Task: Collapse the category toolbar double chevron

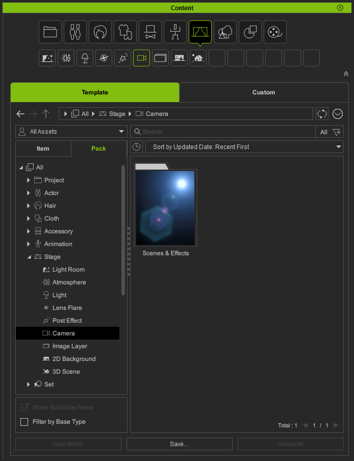Action: point(346,74)
